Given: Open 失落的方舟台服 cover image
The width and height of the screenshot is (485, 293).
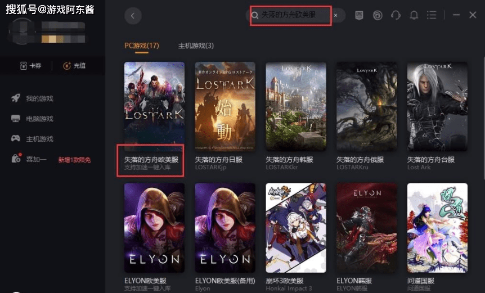Looking at the screenshot, I should click(x=437, y=106).
